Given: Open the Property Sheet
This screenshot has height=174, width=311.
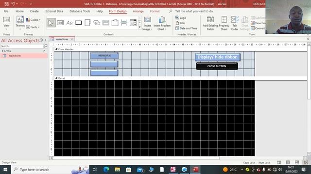Looking at the screenshot, I should tap(224, 24).
